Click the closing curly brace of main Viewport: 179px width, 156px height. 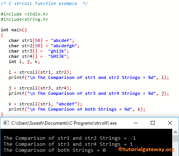pyautogui.click(x=2, y=114)
